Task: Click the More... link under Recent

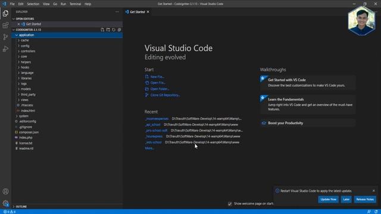Action: point(149,148)
